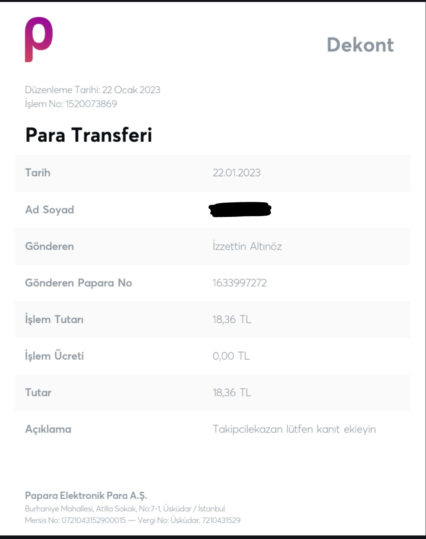This screenshot has height=539, width=426.
Task: Click the Açıklama text Takipcilekazan lütfen kanıt ekleyin
Action: pyautogui.click(x=294, y=429)
